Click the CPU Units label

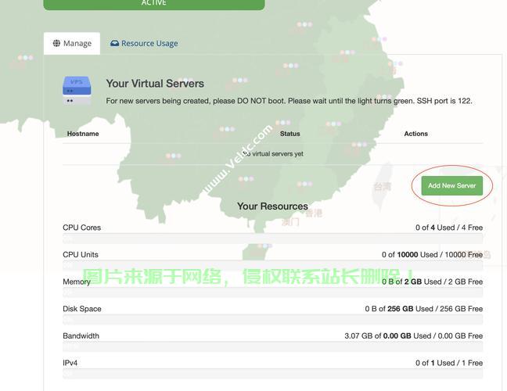pos(81,255)
